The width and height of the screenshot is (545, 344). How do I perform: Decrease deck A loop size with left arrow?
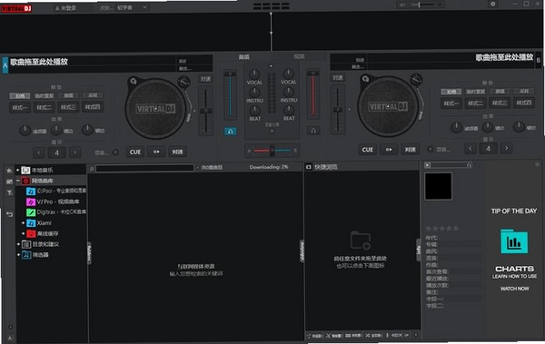[x=39, y=152]
